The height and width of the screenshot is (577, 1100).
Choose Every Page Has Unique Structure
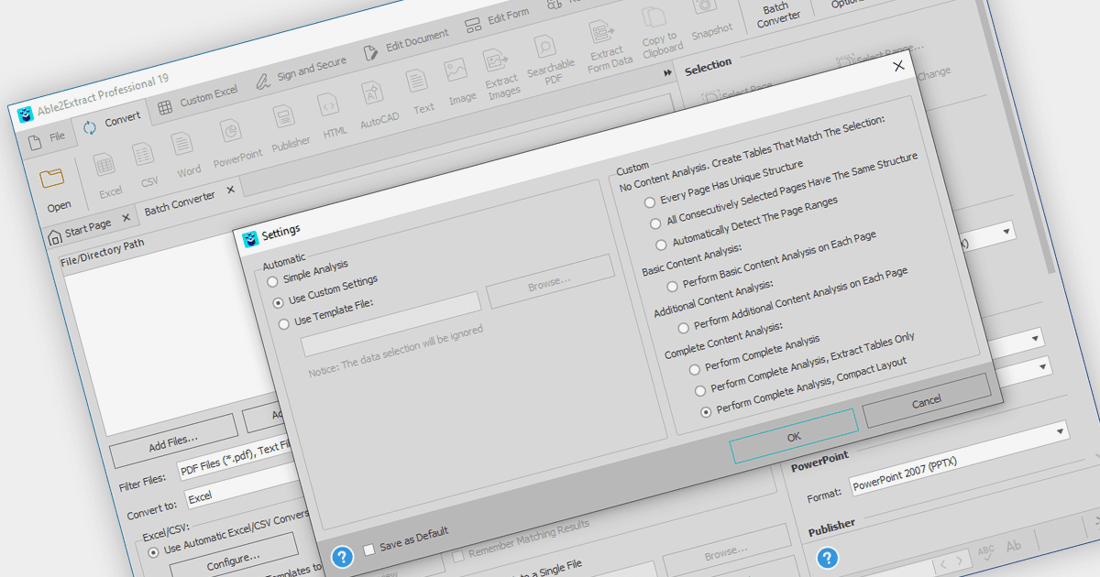click(x=650, y=202)
